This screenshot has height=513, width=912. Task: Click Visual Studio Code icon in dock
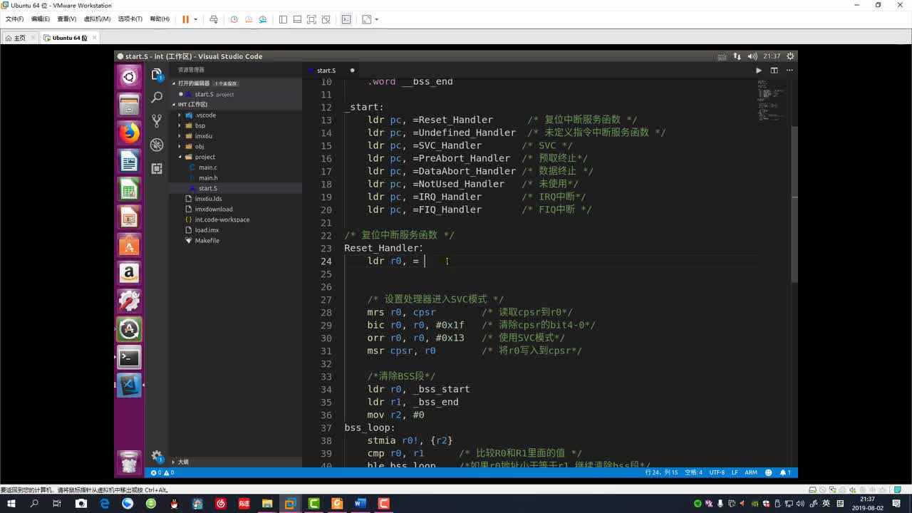129,385
